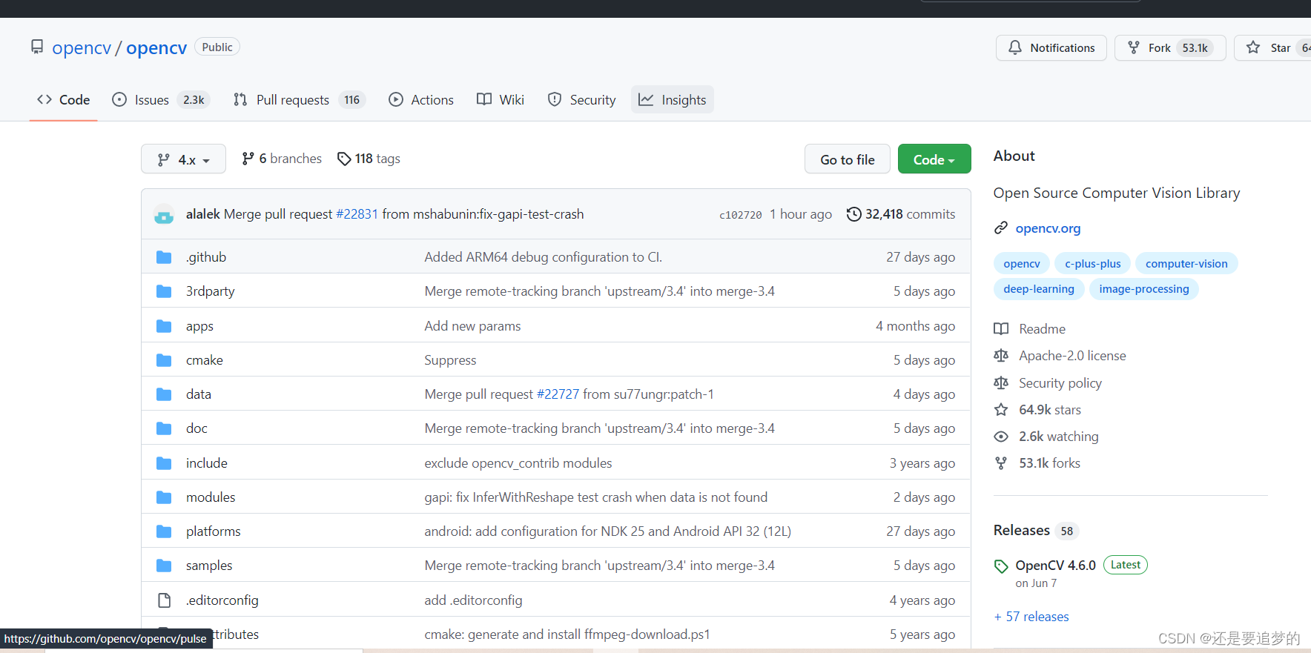
Task: Click the .github folder icon
Action: click(x=164, y=257)
